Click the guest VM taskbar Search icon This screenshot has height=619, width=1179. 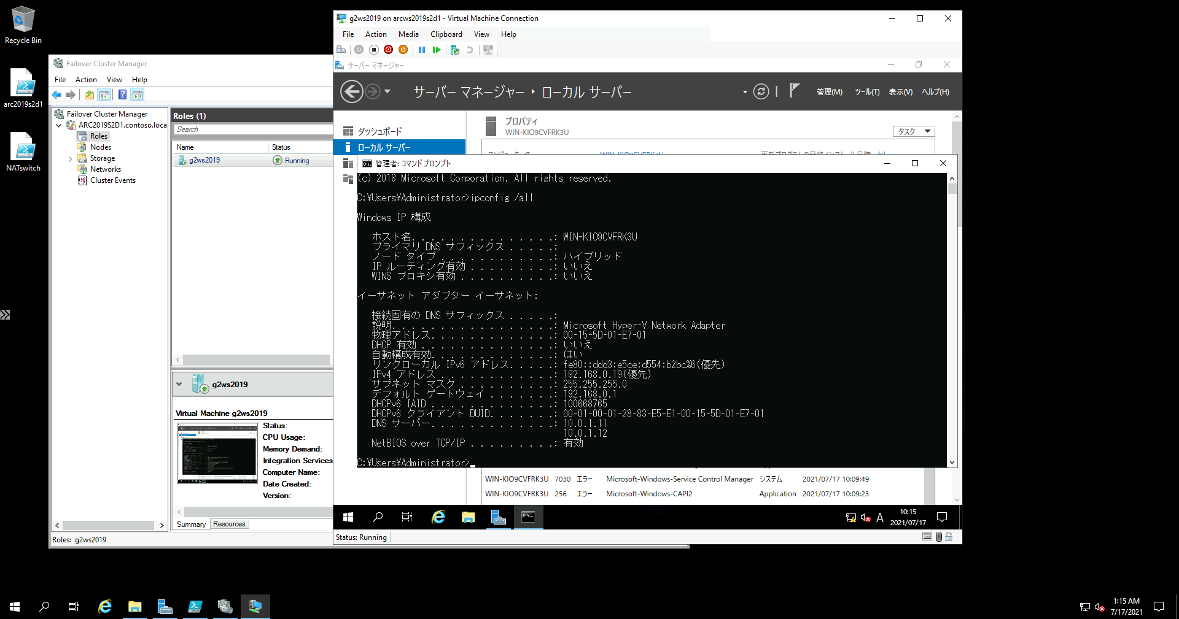tap(378, 517)
